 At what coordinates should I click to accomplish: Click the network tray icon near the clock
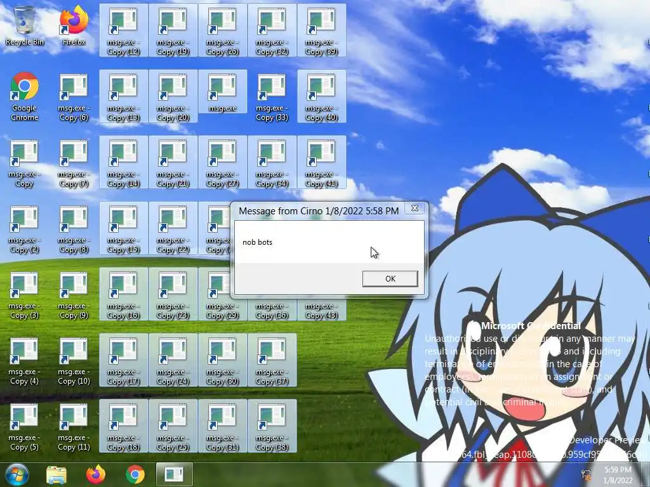tap(586, 474)
